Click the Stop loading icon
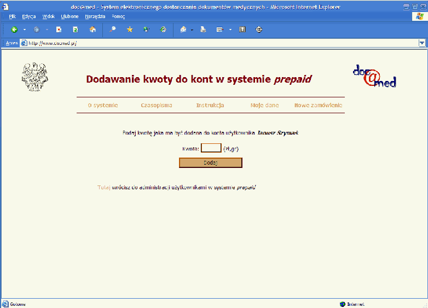428x308 pixels. pyautogui.click(x=59, y=30)
